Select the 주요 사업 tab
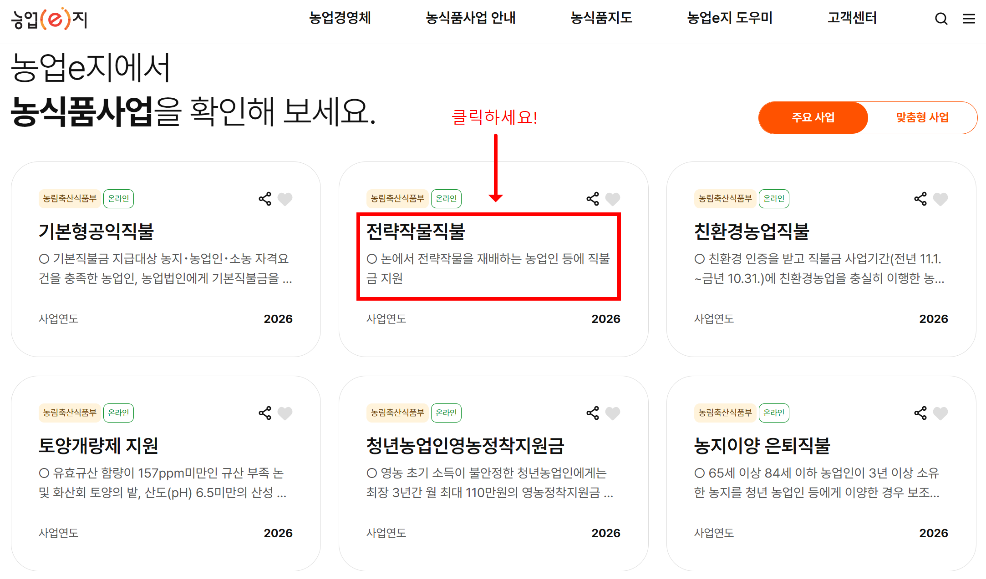The height and width of the screenshot is (579, 986). pyautogui.click(x=813, y=118)
